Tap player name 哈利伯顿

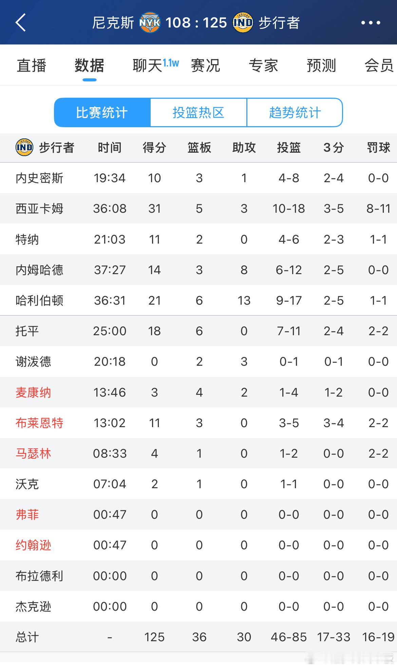click(x=39, y=301)
